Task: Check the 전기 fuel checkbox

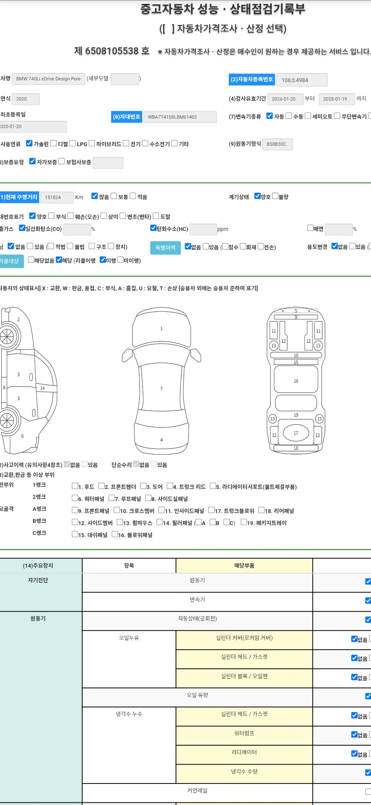Action: [x=126, y=143]
